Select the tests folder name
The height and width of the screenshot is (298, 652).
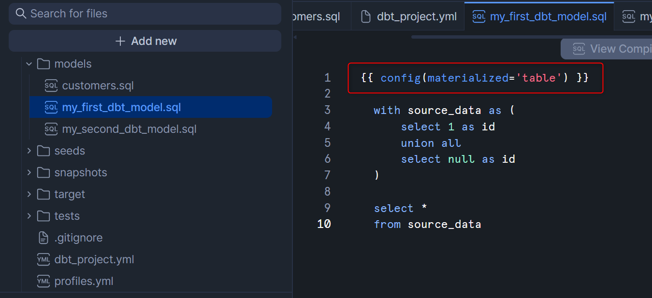click(67, 216)
